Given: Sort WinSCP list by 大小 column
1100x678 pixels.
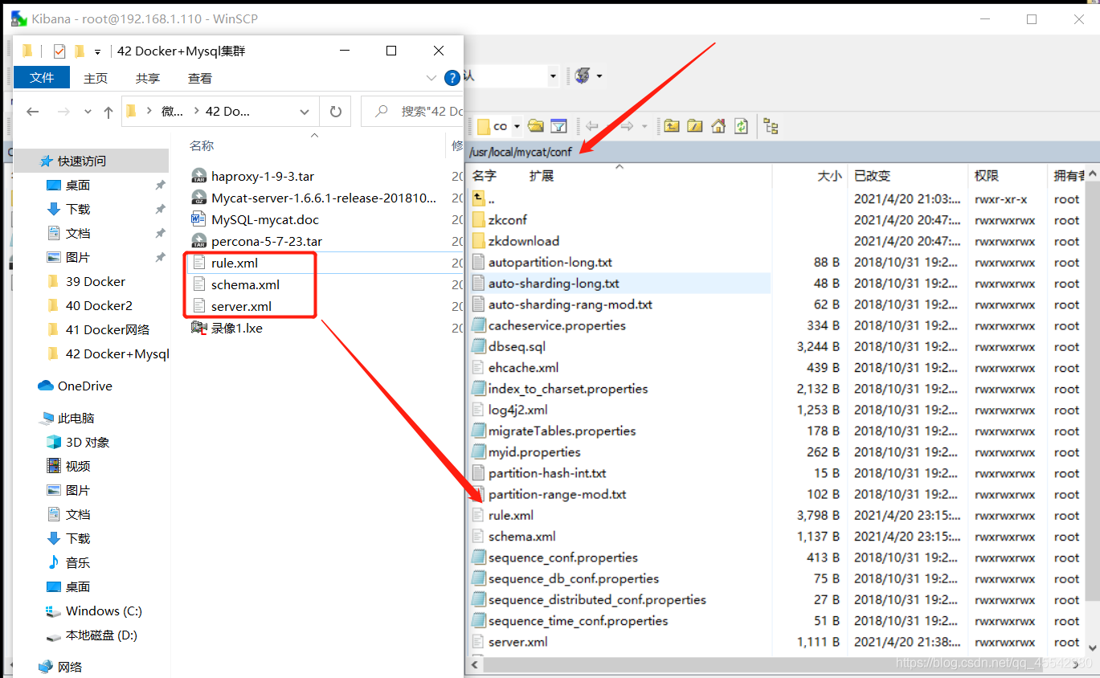Looking at the screenshot, I should pos(829,176).
